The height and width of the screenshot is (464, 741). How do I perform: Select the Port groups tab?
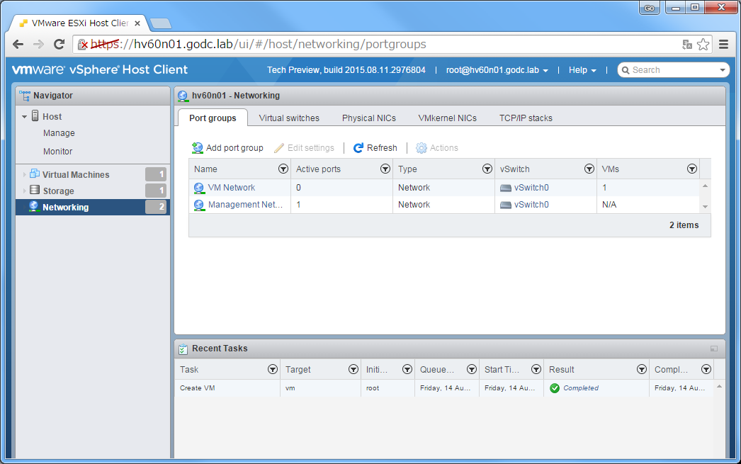pos(213,118)
